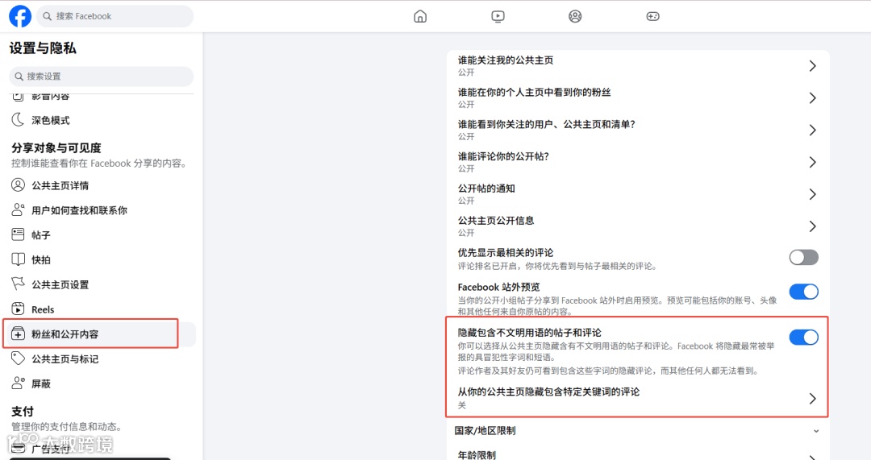Image resolution: width=871 pixels, height=460 pixels.
Task: Click the 谁能评论你的公开帖? setting title
Action: coord(503,156)
